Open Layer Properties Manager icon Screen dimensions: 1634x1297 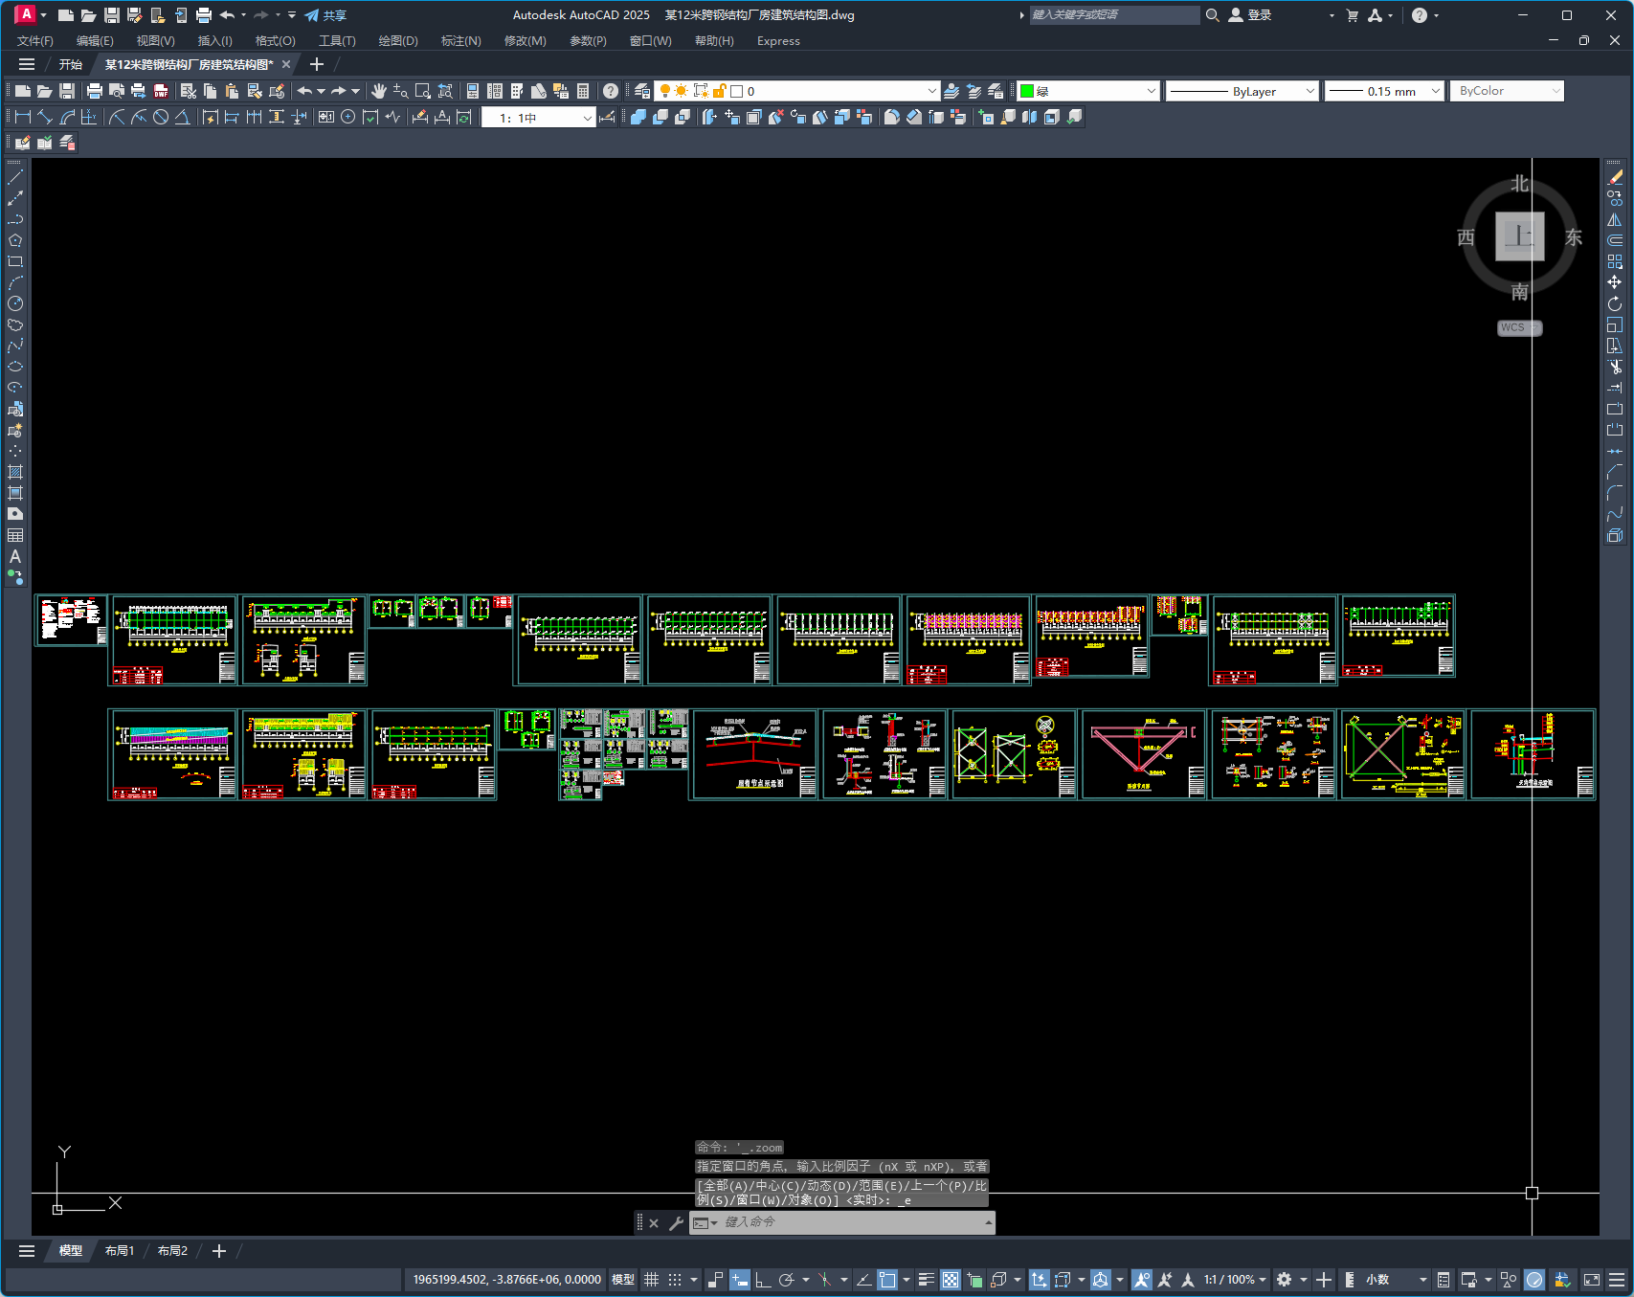click(642, 91)
